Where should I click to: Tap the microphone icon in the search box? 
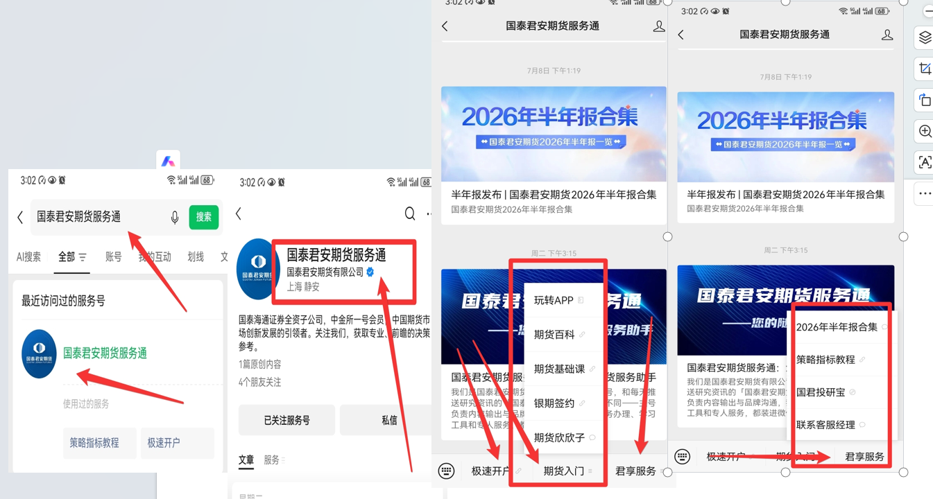[175, 218]
